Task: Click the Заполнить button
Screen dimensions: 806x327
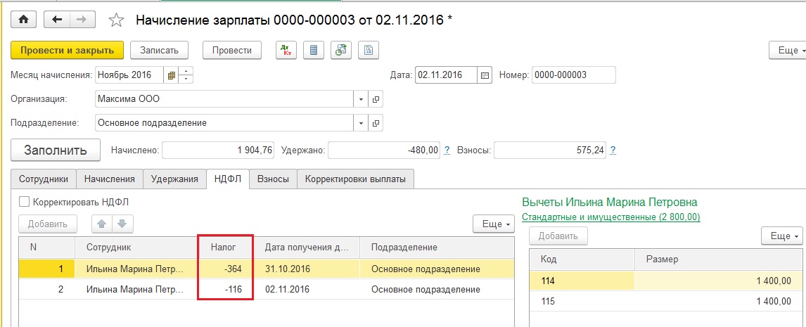Action: [x=56, y=150]
